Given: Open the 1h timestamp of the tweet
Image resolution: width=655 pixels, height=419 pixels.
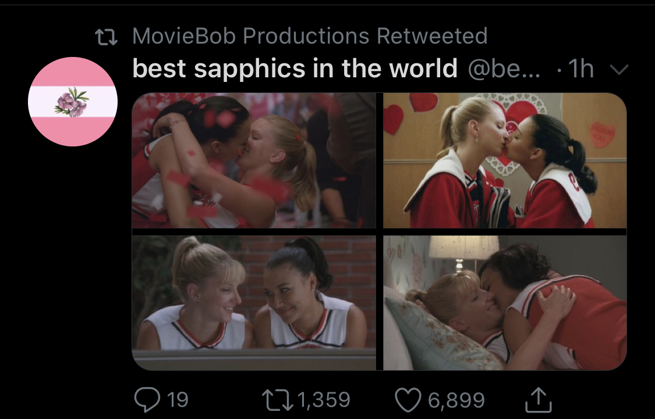Looking at the screenshot, I should [x=581, y=69].
